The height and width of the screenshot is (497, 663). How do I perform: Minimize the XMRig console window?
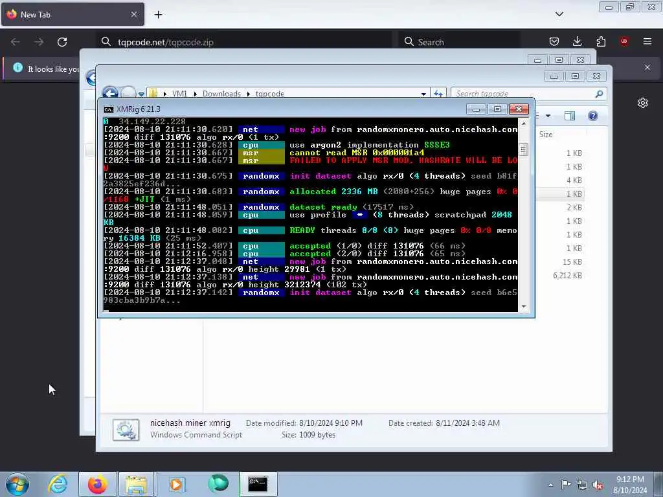pyautogui.click(x=476, y=109)
